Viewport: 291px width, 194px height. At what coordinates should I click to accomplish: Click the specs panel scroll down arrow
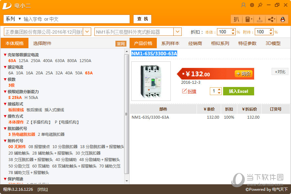point(127,181)
